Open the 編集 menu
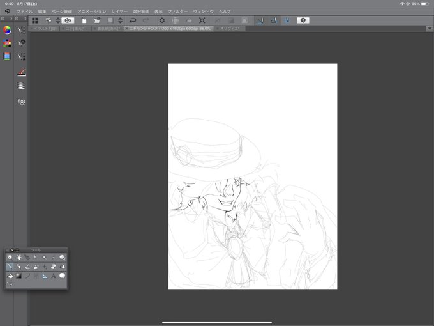434x326 pixels. click(42, 12)
